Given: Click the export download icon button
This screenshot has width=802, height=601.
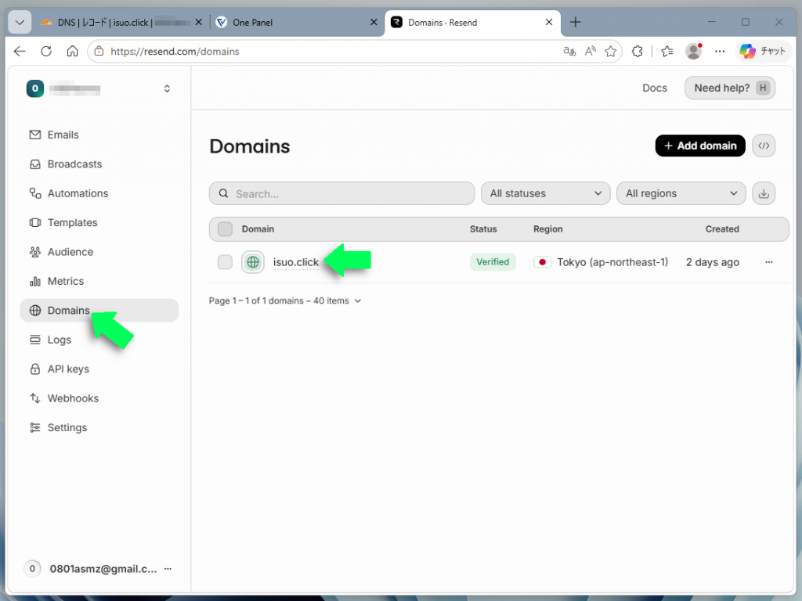Looking at the screenshot, I should tap(764, 194).
